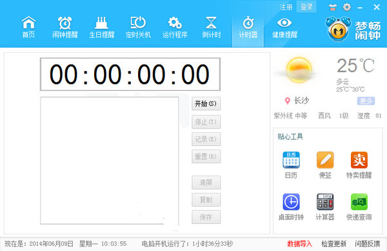The image size is (387, 251).
Task: Minimize the 梦畅闹钟 window
Action: pos(360,8)
